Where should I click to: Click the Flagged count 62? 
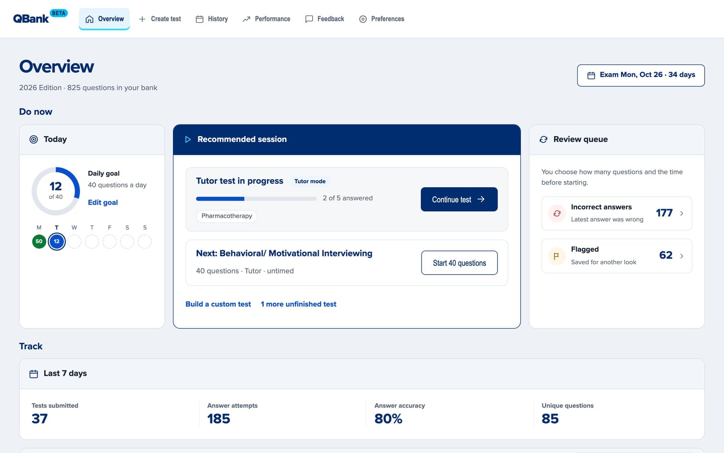(666, 255)
